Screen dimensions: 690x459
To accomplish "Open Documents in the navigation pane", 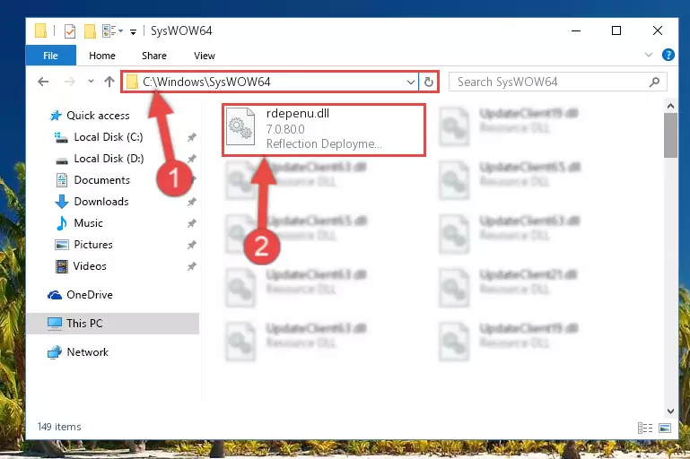I will click(102, 180).
